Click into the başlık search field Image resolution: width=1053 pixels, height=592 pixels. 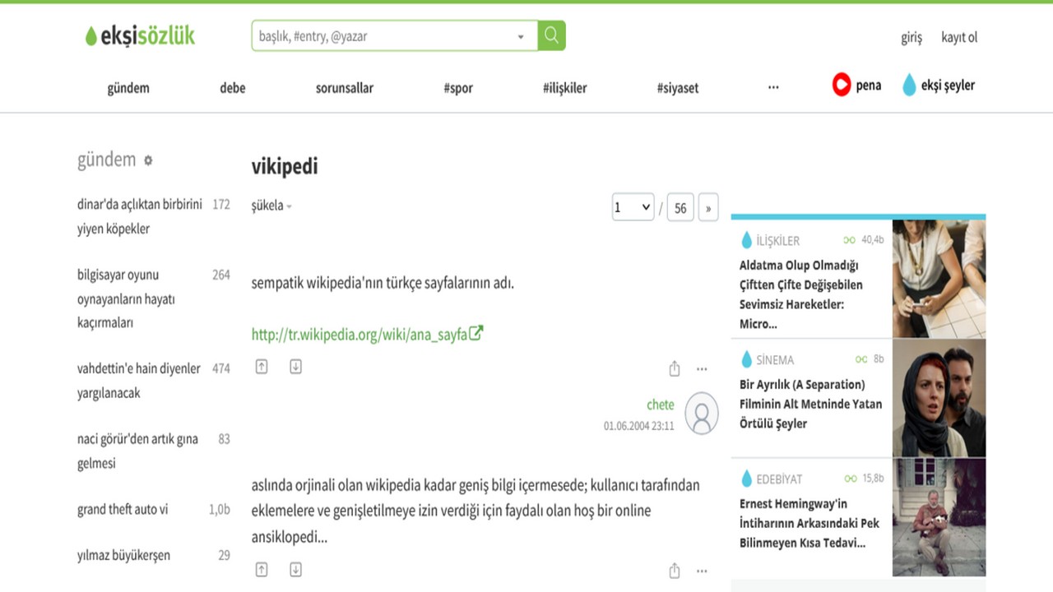(x=383, y=36)
